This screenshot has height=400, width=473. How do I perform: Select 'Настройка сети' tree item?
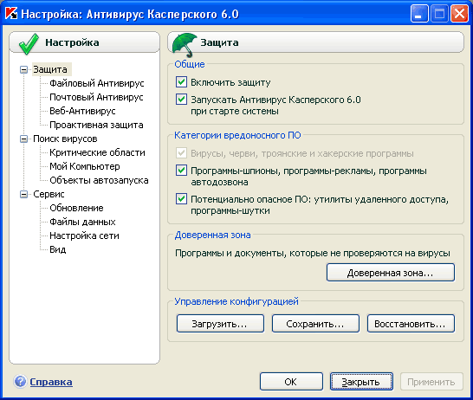[x=84, y=235]
